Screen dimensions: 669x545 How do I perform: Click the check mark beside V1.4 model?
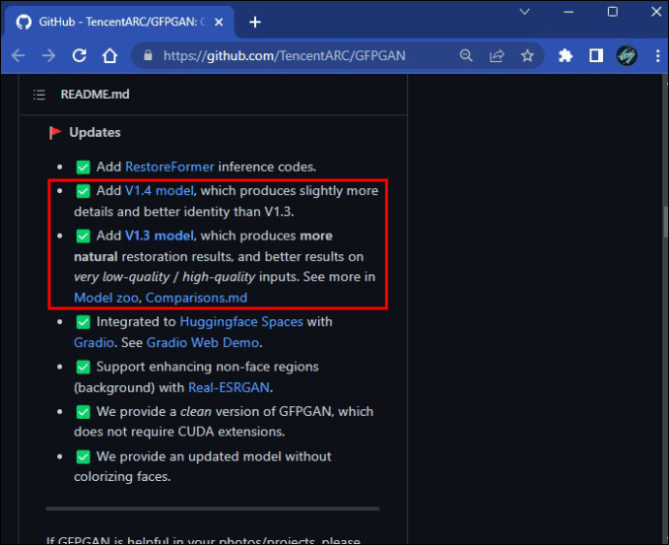(83, 191)
